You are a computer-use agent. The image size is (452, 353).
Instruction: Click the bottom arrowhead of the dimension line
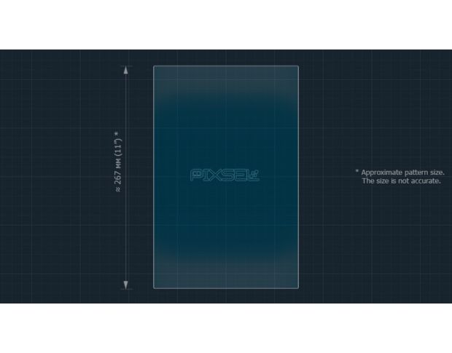[x=127, y=284]
